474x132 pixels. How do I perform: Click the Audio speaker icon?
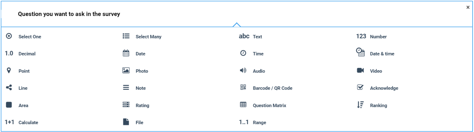[x=243, y=71]
